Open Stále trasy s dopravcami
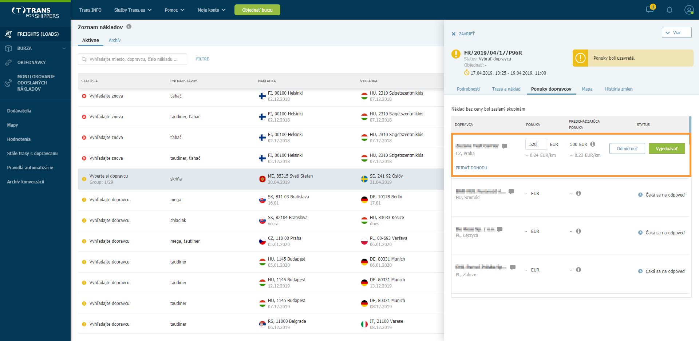Viewport: 699px width, 341px height. pyautogui.click(x=32, y=153)
